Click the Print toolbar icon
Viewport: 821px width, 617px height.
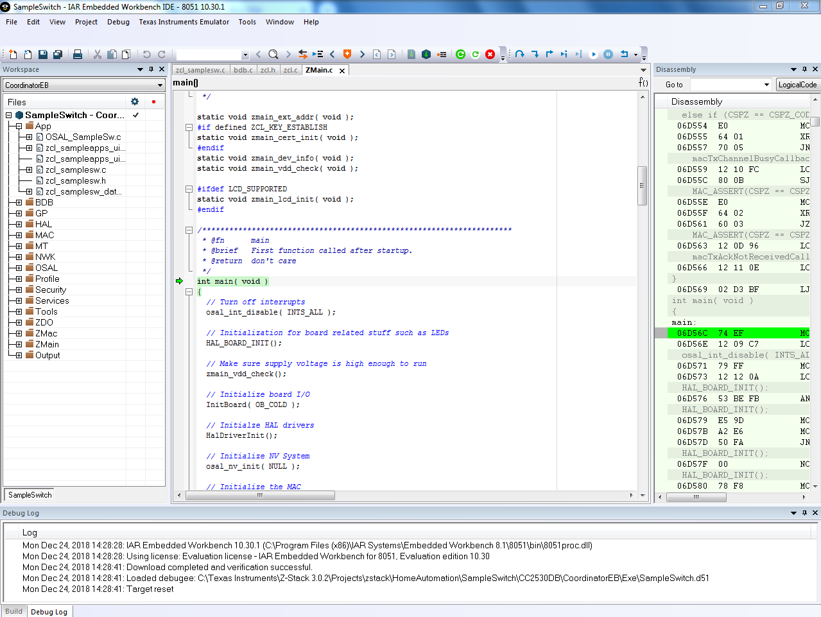(78, 55)
